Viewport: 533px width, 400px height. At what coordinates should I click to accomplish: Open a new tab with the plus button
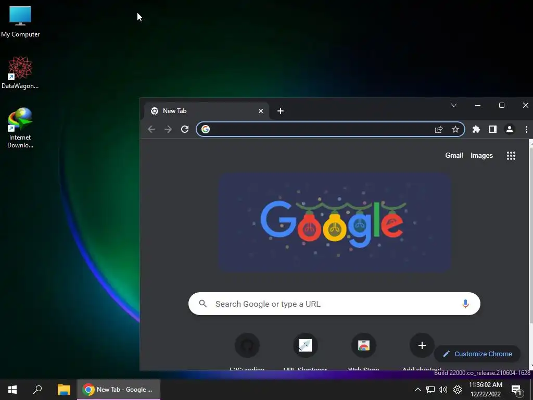[x=281, y=111]
